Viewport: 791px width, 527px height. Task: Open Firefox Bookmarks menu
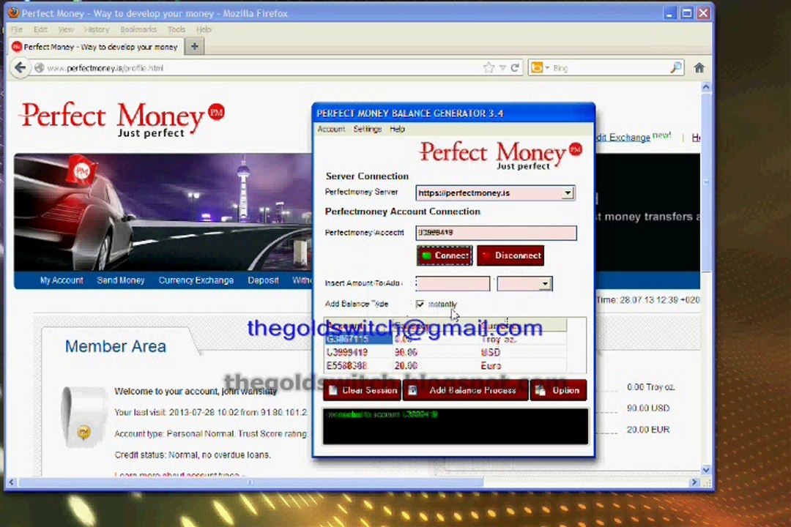click(138, 30)
